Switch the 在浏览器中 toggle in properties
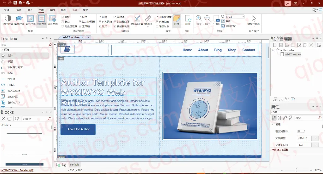Viewport: 323px width, 174px height. point(301,131)
